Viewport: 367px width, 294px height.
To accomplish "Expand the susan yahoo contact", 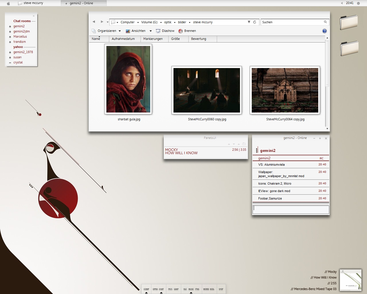I will click(10, 57).
